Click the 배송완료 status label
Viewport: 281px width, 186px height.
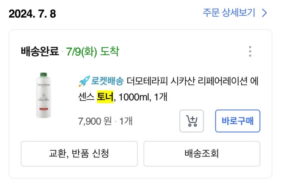(x=40, y=51)
